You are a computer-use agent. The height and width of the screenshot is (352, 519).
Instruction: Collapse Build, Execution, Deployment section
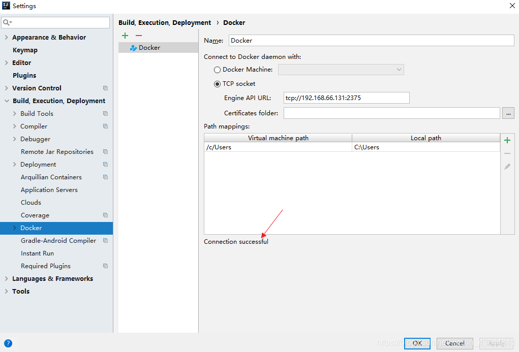pyautogui.click(x=7, y=101)
